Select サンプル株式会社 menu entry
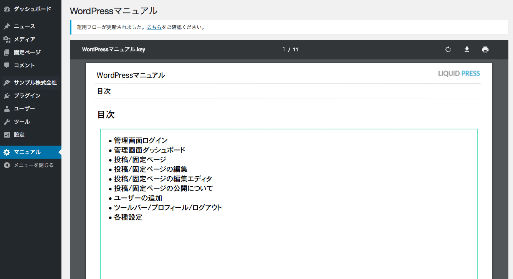 pyautogui.click(x=31, y=83)
